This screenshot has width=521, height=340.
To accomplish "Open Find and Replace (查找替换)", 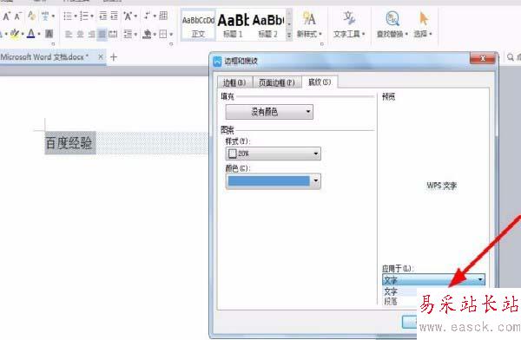I will pyautogui.click(x=392, y=24).
